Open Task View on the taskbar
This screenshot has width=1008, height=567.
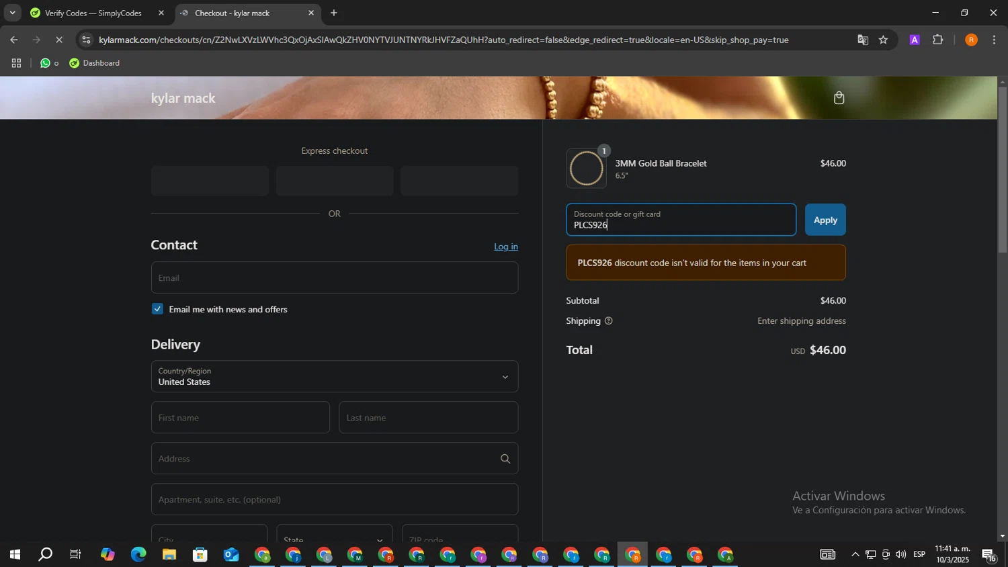(76, 555)
